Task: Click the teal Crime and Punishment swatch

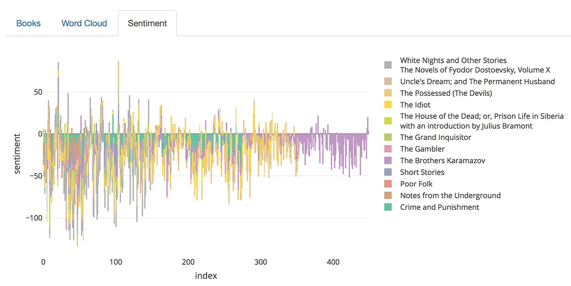Action: click(x=388, y=207)
